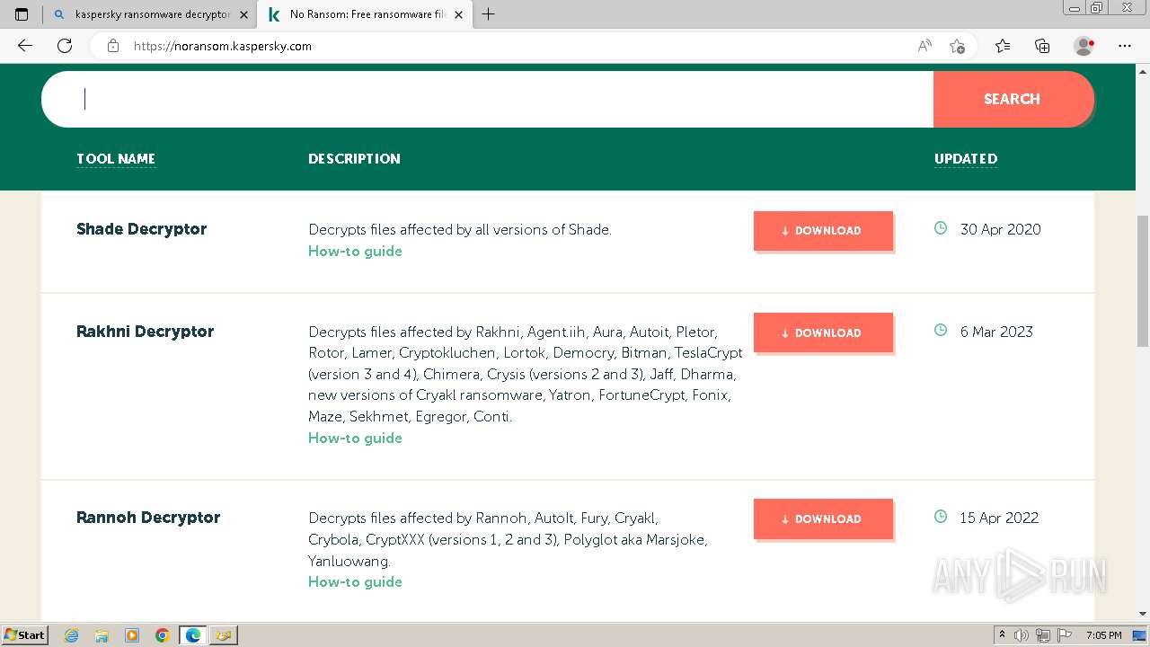Launch Google Chrome from taskbar

pos(163,635)
